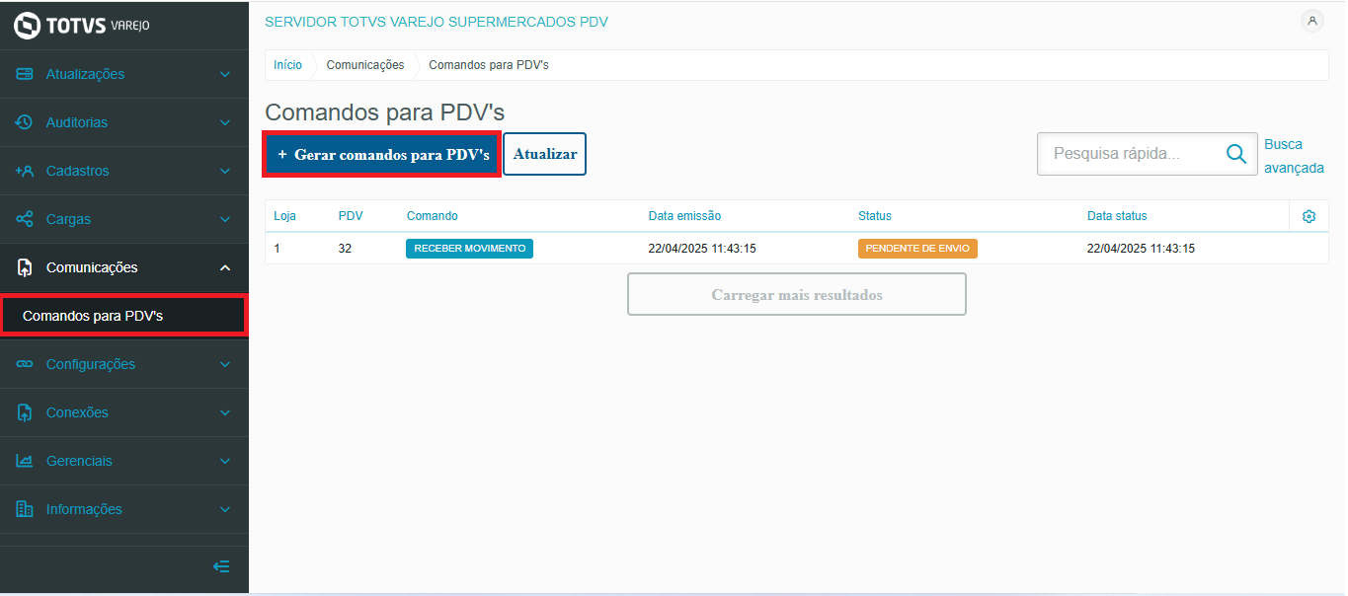
Task: Click the Comando column header
Action: (433, 216)
